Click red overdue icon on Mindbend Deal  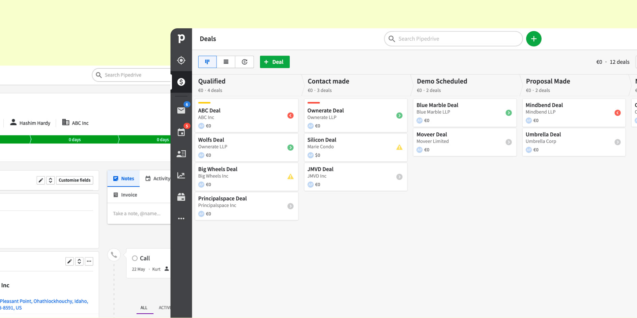pyautogui.click(x=617, y=113)
